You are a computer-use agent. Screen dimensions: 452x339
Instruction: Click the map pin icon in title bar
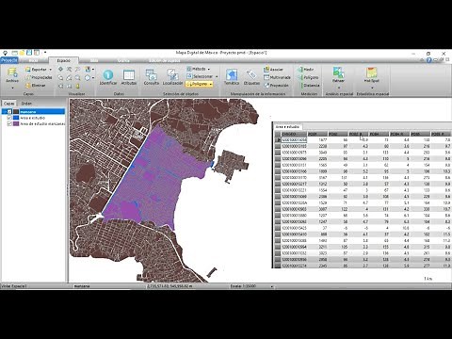coord(5,53)
